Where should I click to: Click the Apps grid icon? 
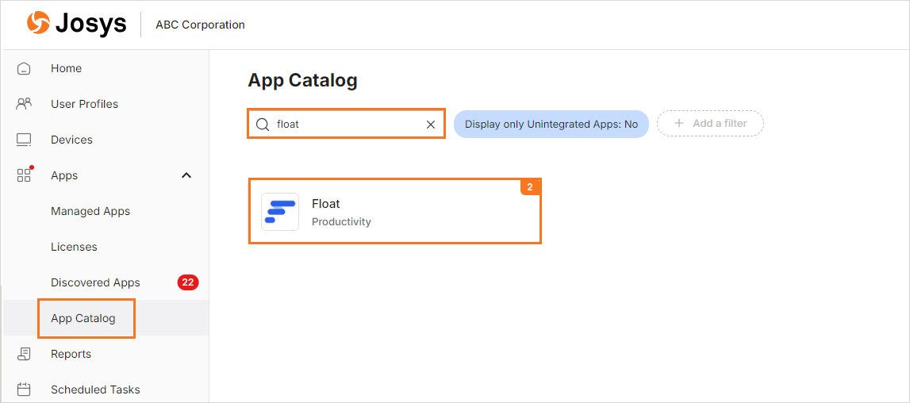24,175
